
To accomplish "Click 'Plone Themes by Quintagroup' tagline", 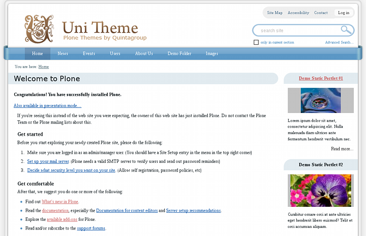I will point(105,38).
